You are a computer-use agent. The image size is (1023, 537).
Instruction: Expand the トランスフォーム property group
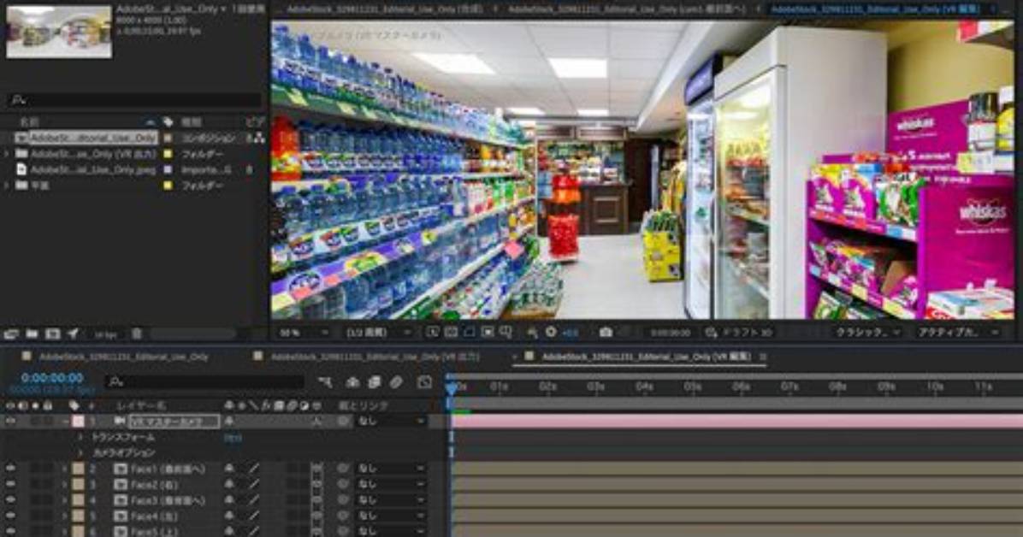(81, 437)
